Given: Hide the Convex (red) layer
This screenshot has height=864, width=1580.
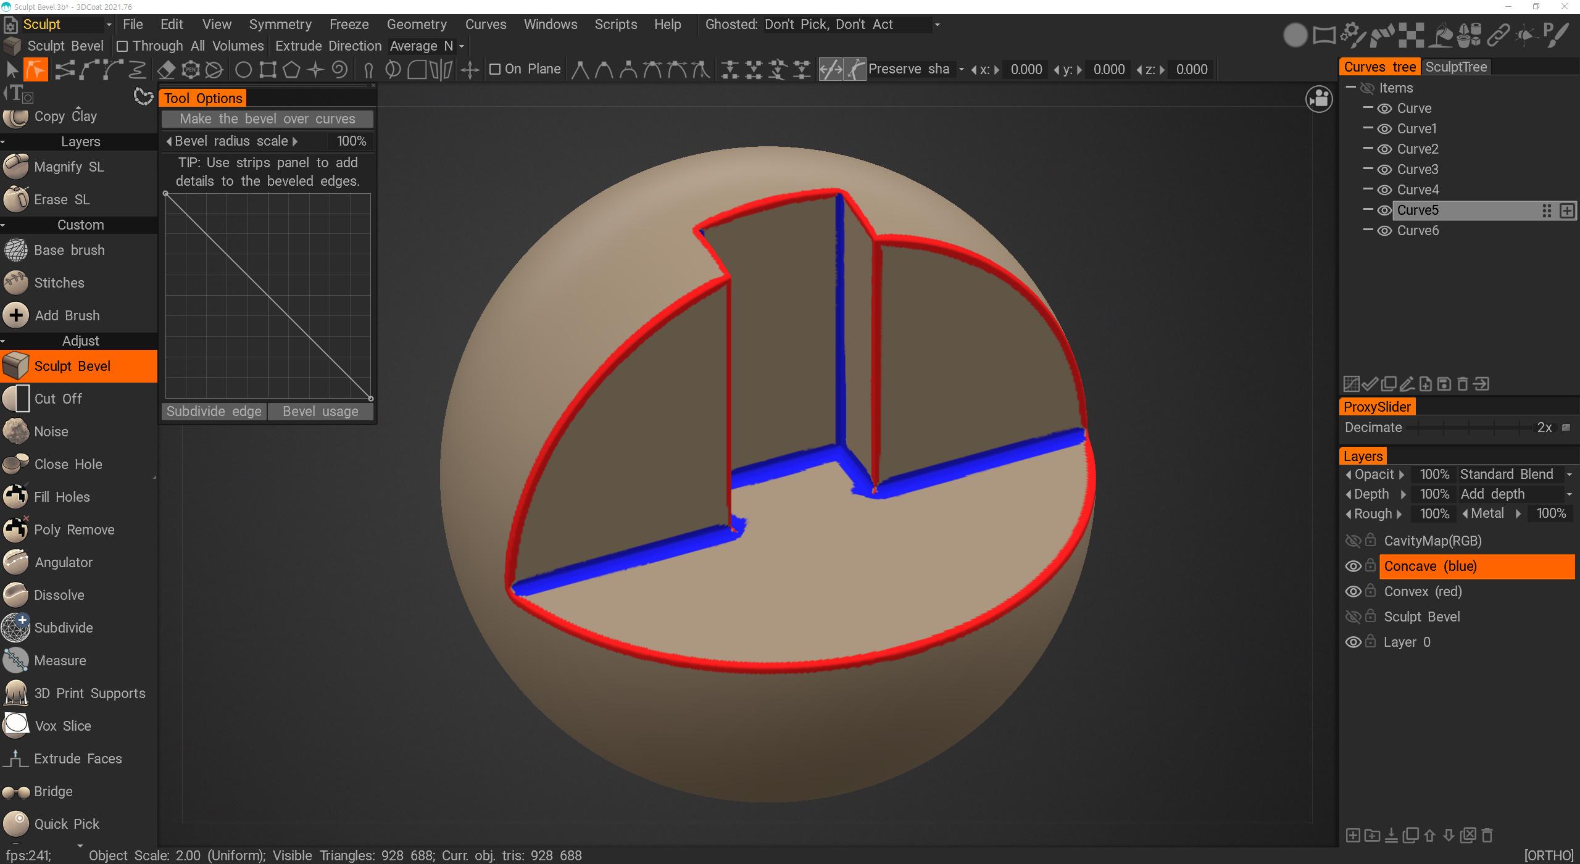Looking at the screenshot, I should point(1353,592).
